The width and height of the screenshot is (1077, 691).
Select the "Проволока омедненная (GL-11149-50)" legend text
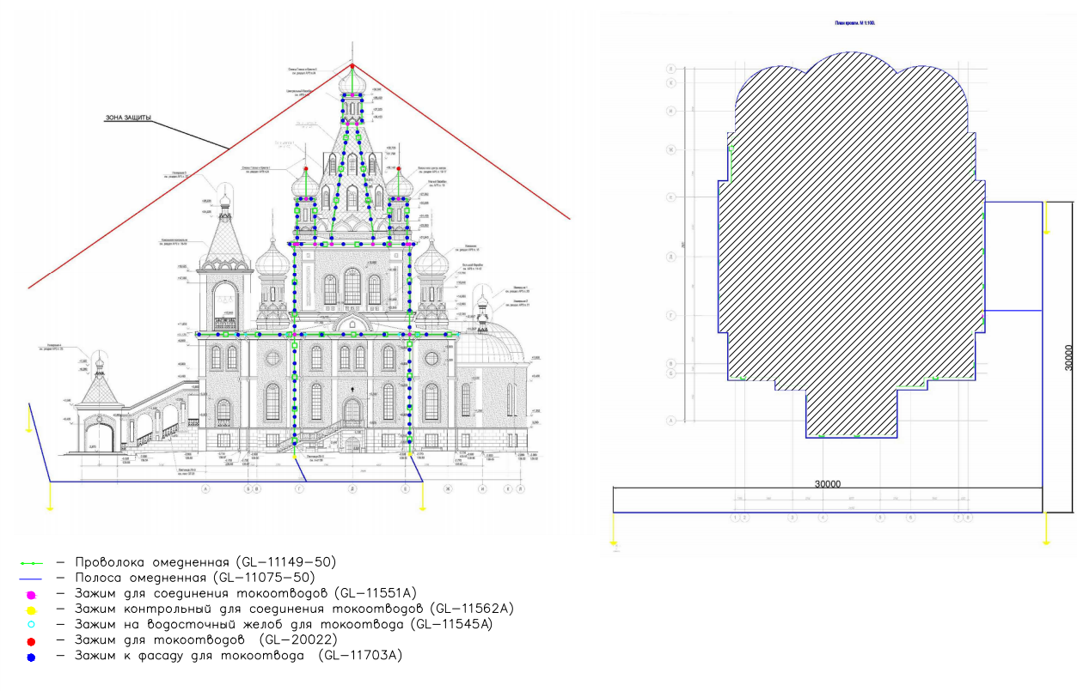205,562
